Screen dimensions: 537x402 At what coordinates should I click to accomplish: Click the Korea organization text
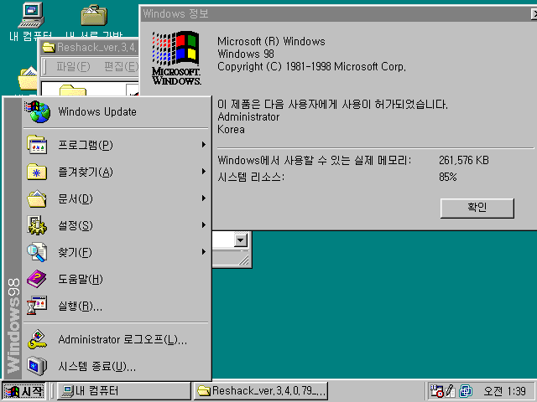(232, 130)
